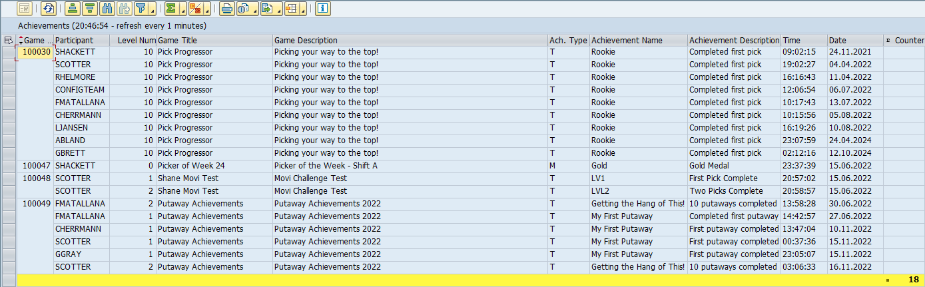Sort the list in descending order
925x287 pixels.
pos(90,9)
